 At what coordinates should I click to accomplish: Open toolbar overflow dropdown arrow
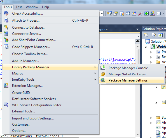(x=163, y=13)
